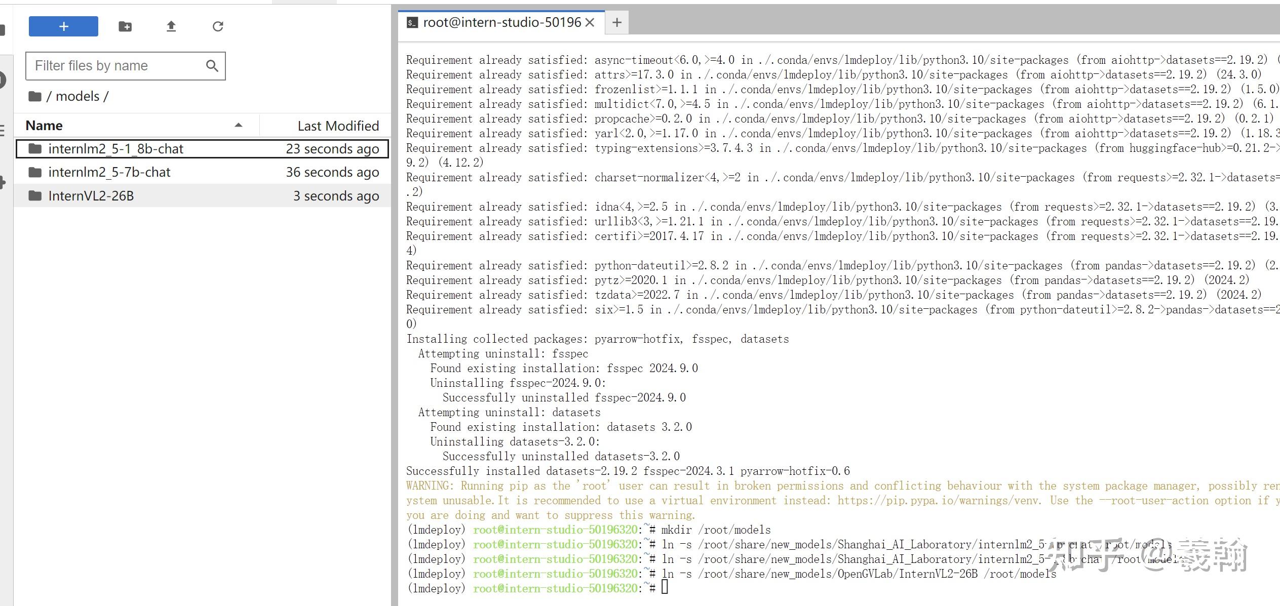1280x606 pixels.
Task: Select the internlm2_5-7b-chat folder
Action: coord(109,172)
